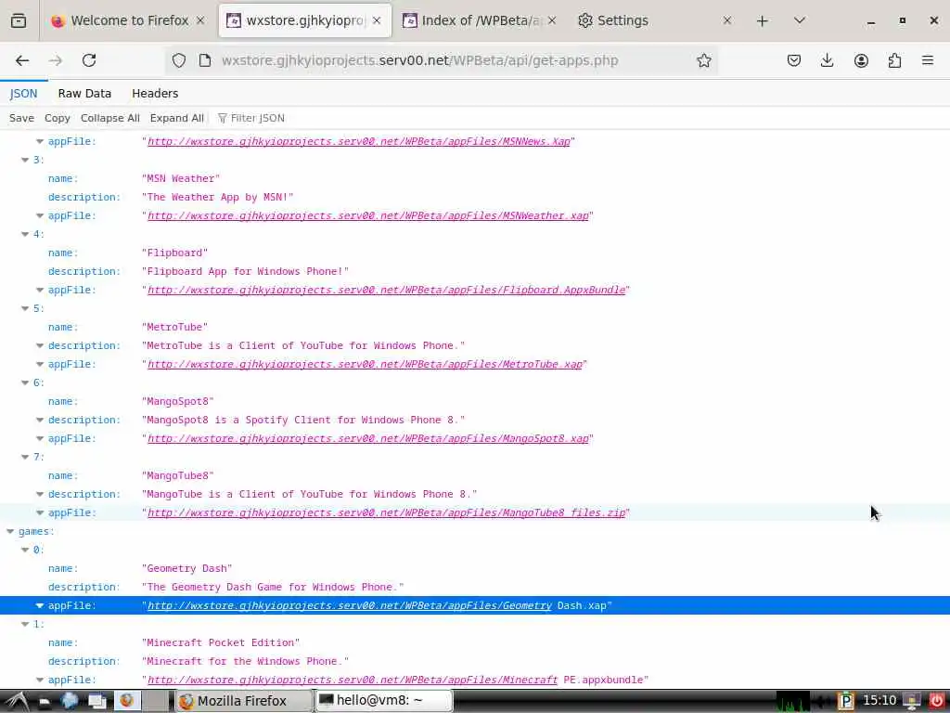Toggle MSNWeather appFile twisty arrow
The width and height of the screenshot is (950, 713).
coord(40,215)
